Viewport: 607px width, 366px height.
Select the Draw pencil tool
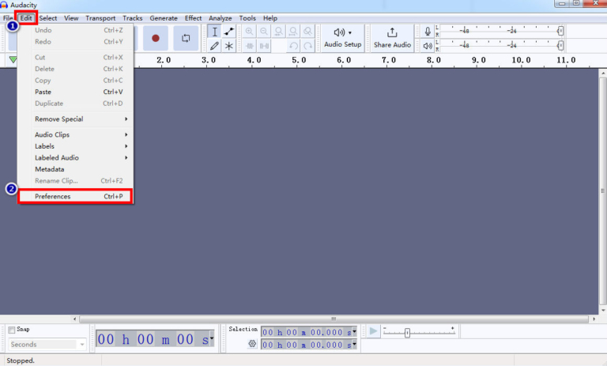214,46
